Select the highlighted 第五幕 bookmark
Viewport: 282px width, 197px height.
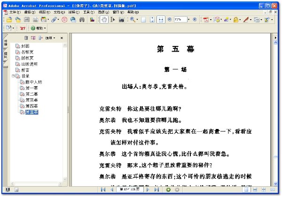tap(31, 112)
